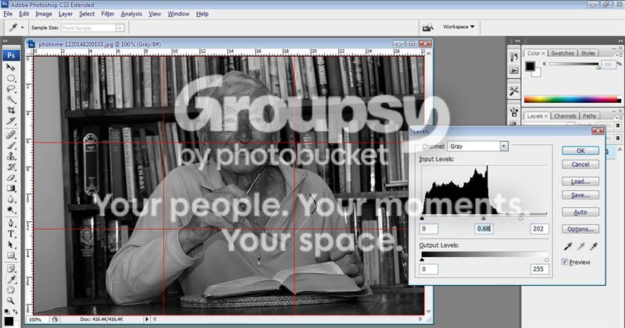The width and height of the screenshot is (625, 328).
Task: Click the Save... button
Action: coord(580,195)
